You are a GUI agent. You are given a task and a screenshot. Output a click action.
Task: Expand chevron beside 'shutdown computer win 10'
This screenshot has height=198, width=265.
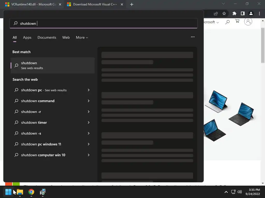pos(89,155)
